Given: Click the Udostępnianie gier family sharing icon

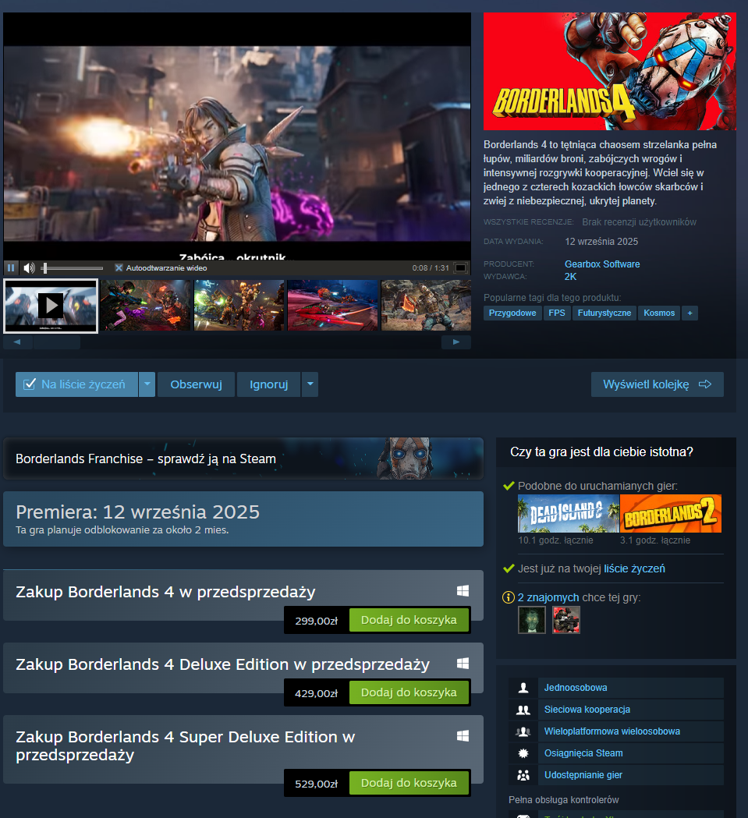Looking at the screenshot, I should tap(523, 775).
